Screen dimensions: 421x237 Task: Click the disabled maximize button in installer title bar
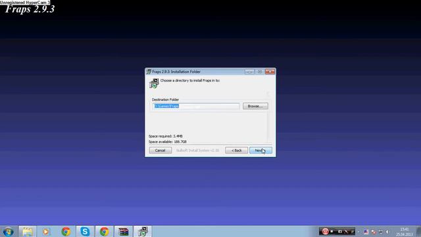pos(260,72)
